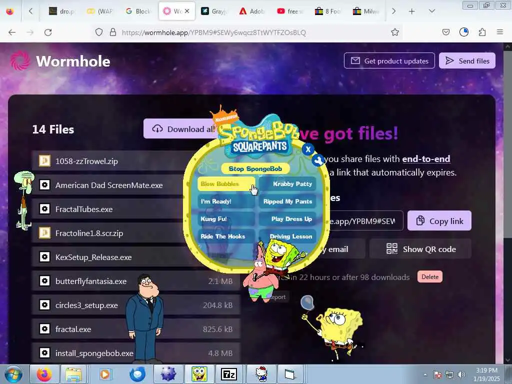Reload the Wormhole page

(x=48, y=32)
